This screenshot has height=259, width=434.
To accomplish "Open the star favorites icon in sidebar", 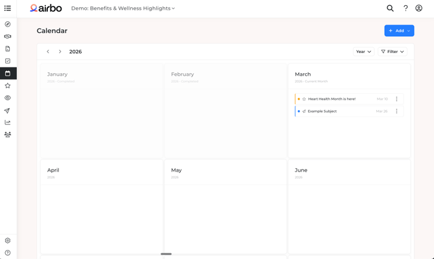I will [x=8, y=85].
